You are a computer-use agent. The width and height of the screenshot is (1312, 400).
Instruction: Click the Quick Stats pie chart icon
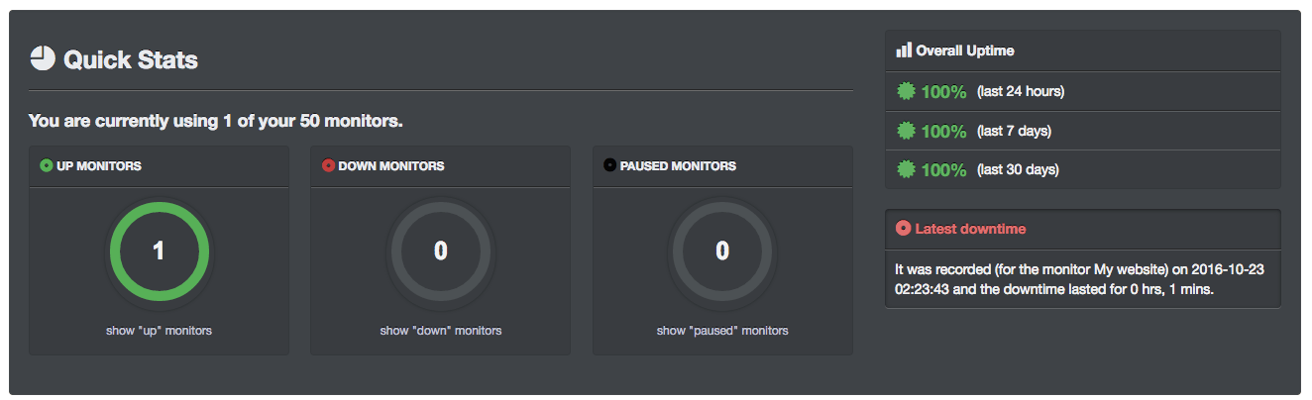click(43, 59)
